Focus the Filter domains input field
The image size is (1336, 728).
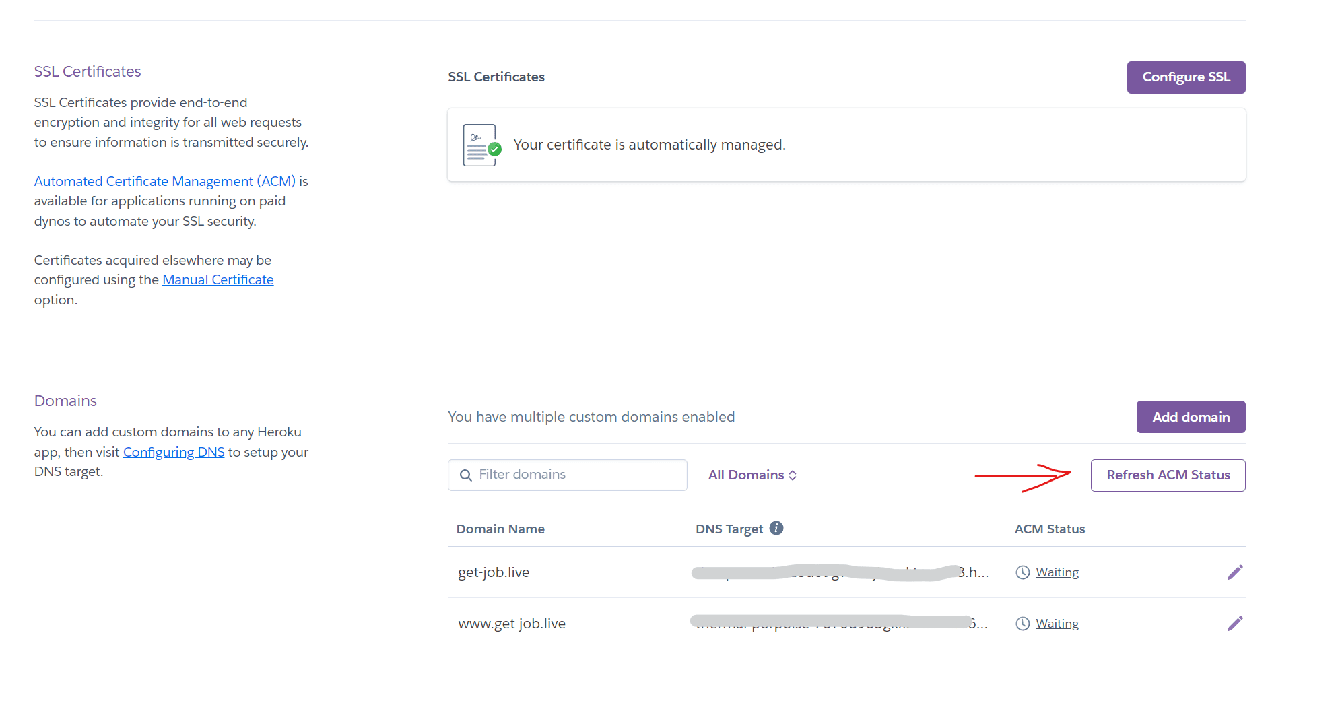579,475
